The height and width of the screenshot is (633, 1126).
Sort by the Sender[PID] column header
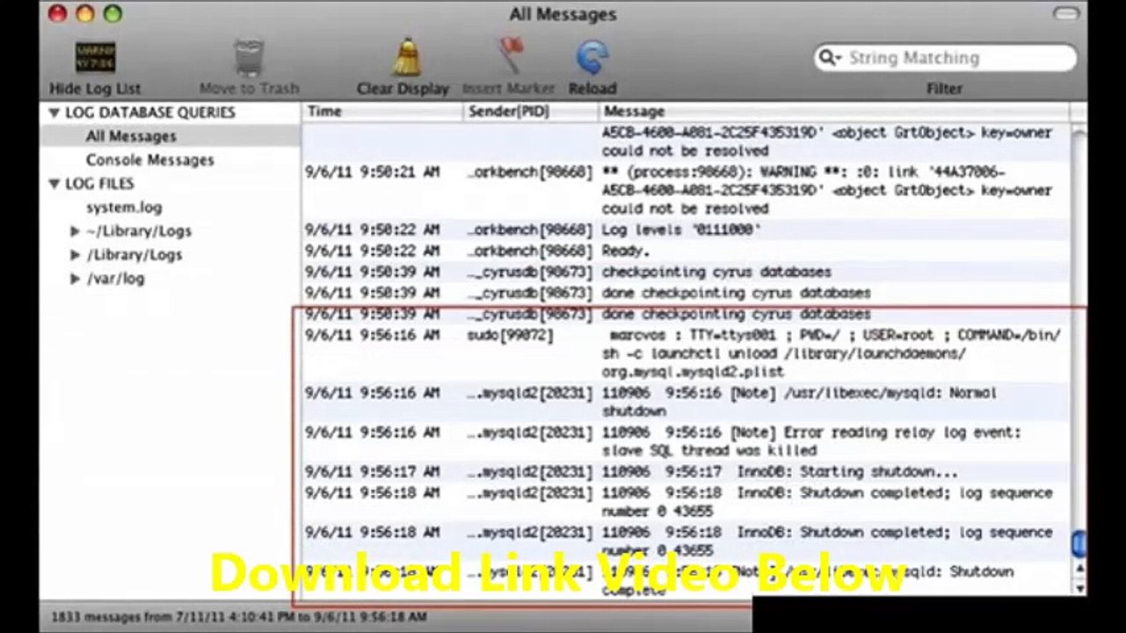(x=531, y=112)
